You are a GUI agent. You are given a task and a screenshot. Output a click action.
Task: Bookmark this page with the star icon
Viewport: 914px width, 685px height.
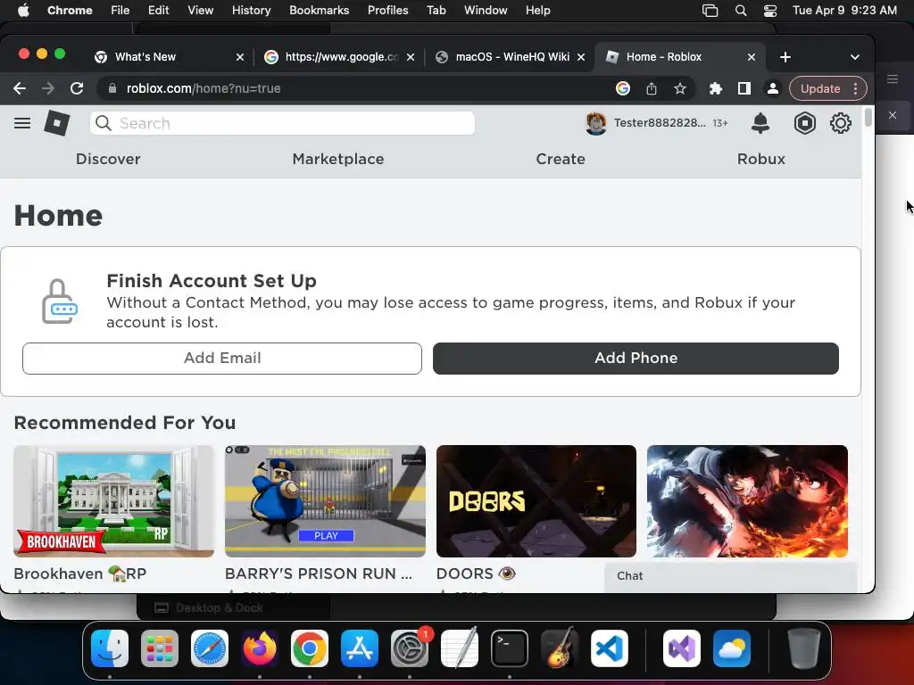point(679,88)
